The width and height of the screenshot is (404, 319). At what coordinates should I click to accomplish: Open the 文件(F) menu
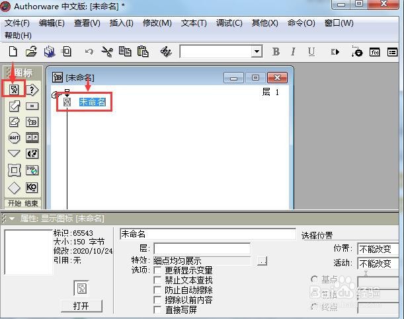click(x=17, y=23)
